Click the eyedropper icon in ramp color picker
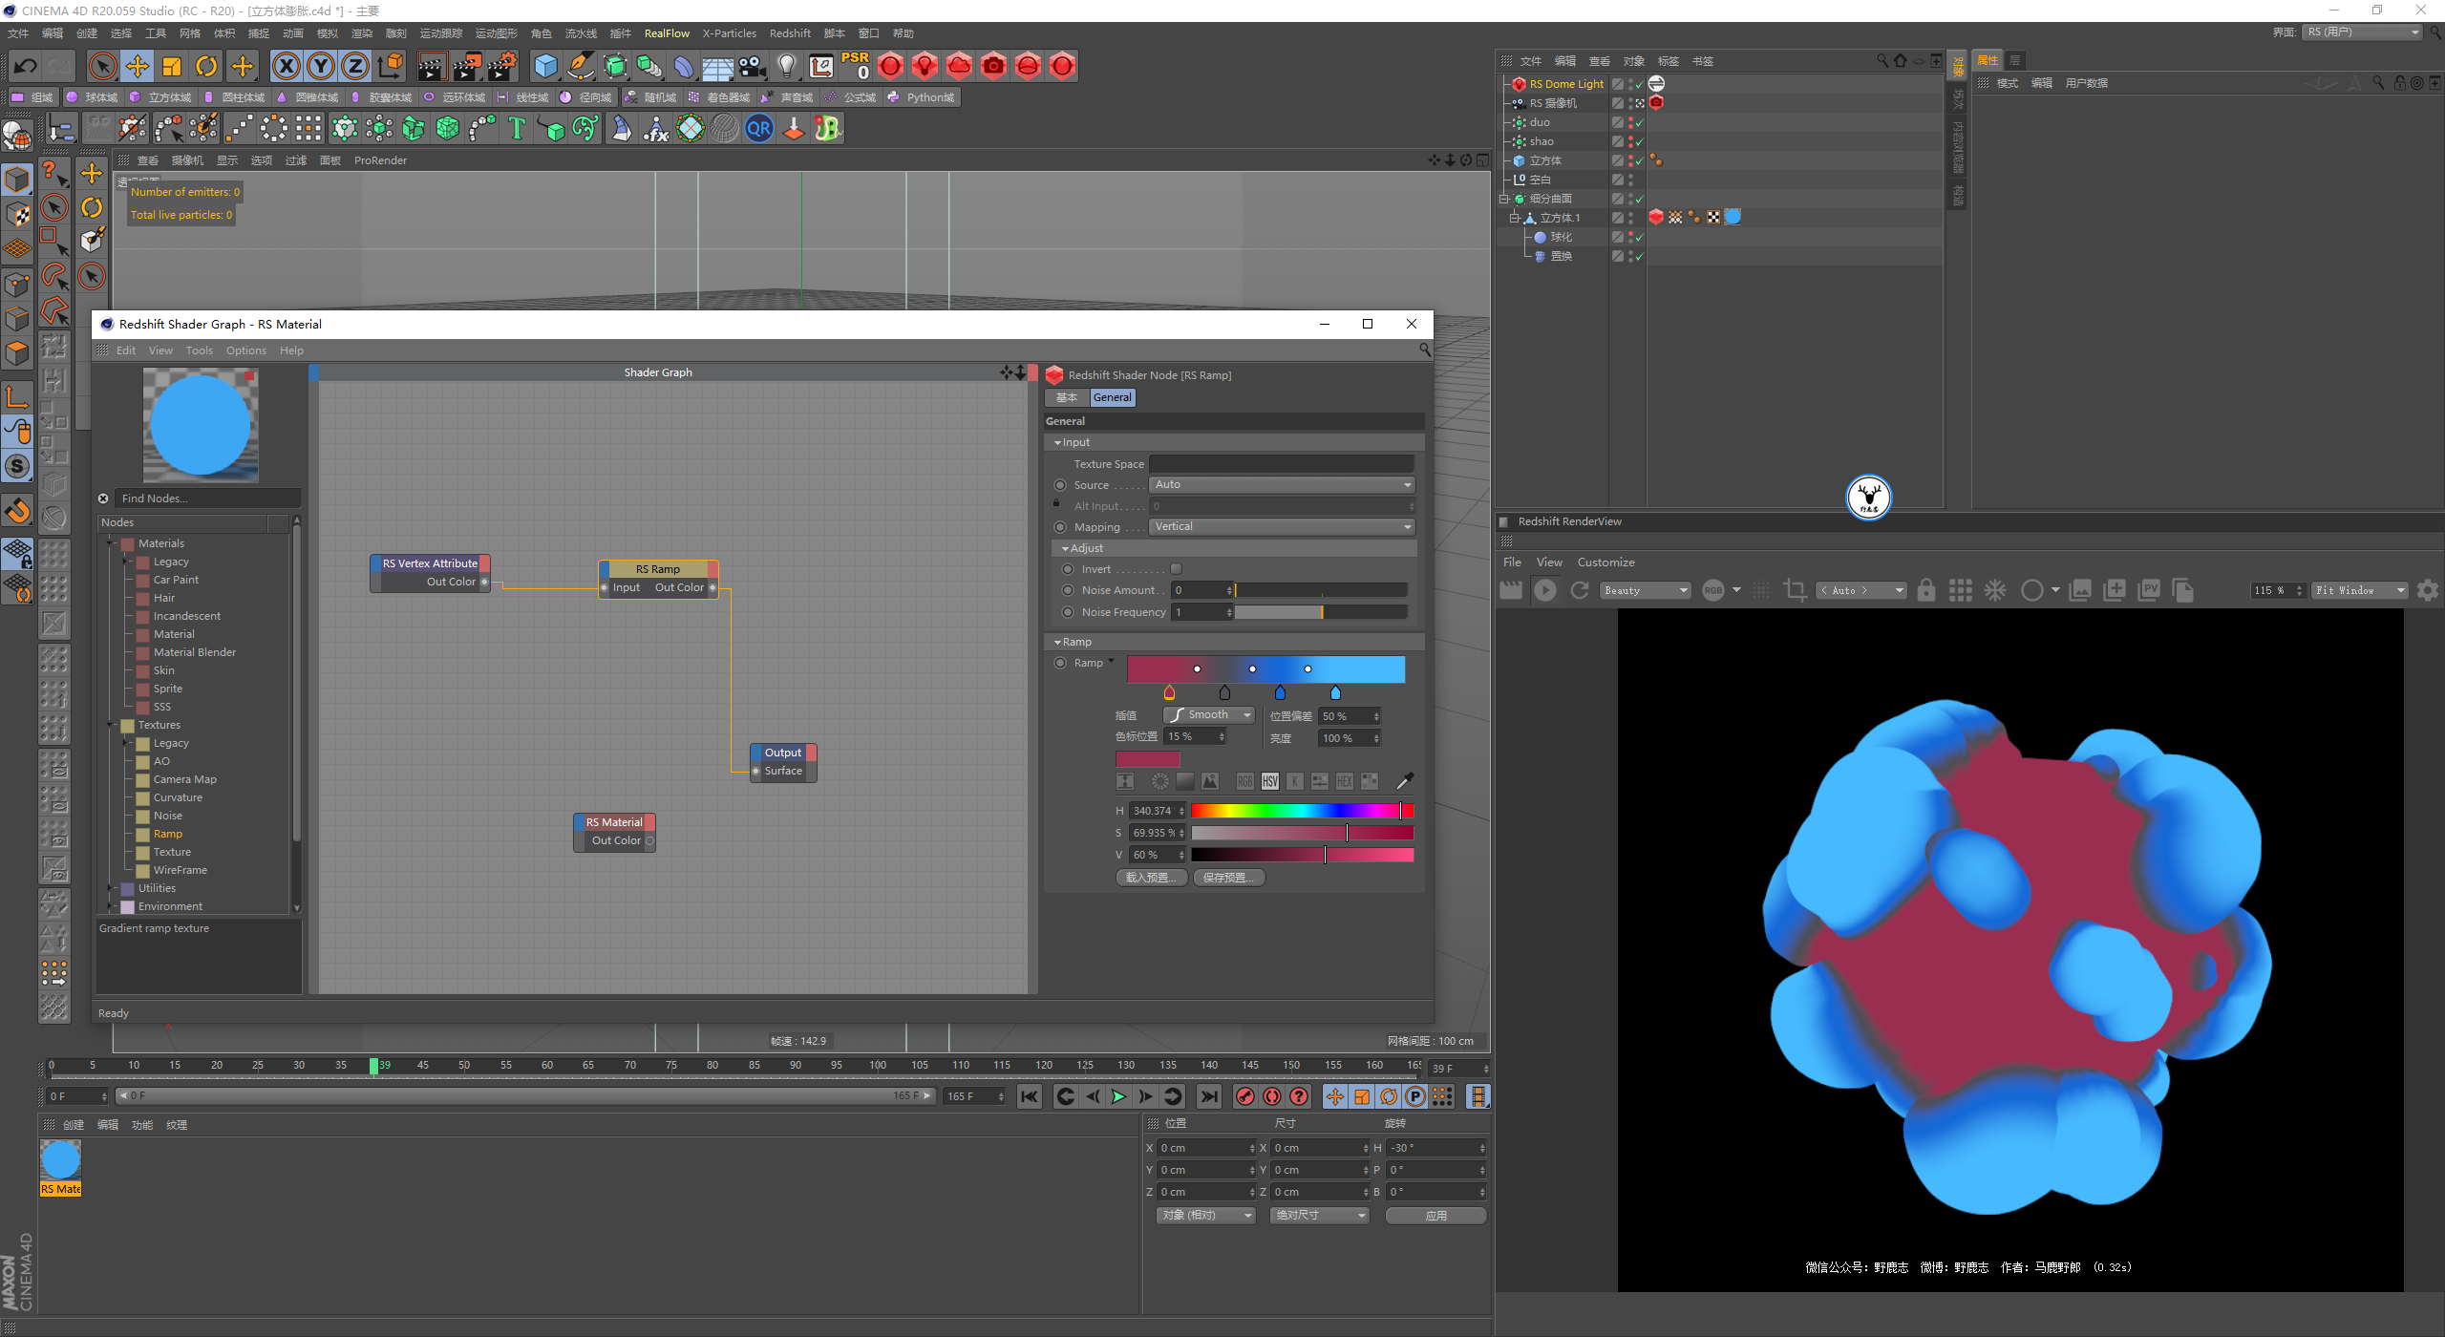Screen dimensions: 2445x1337 tap(1404, 781)
